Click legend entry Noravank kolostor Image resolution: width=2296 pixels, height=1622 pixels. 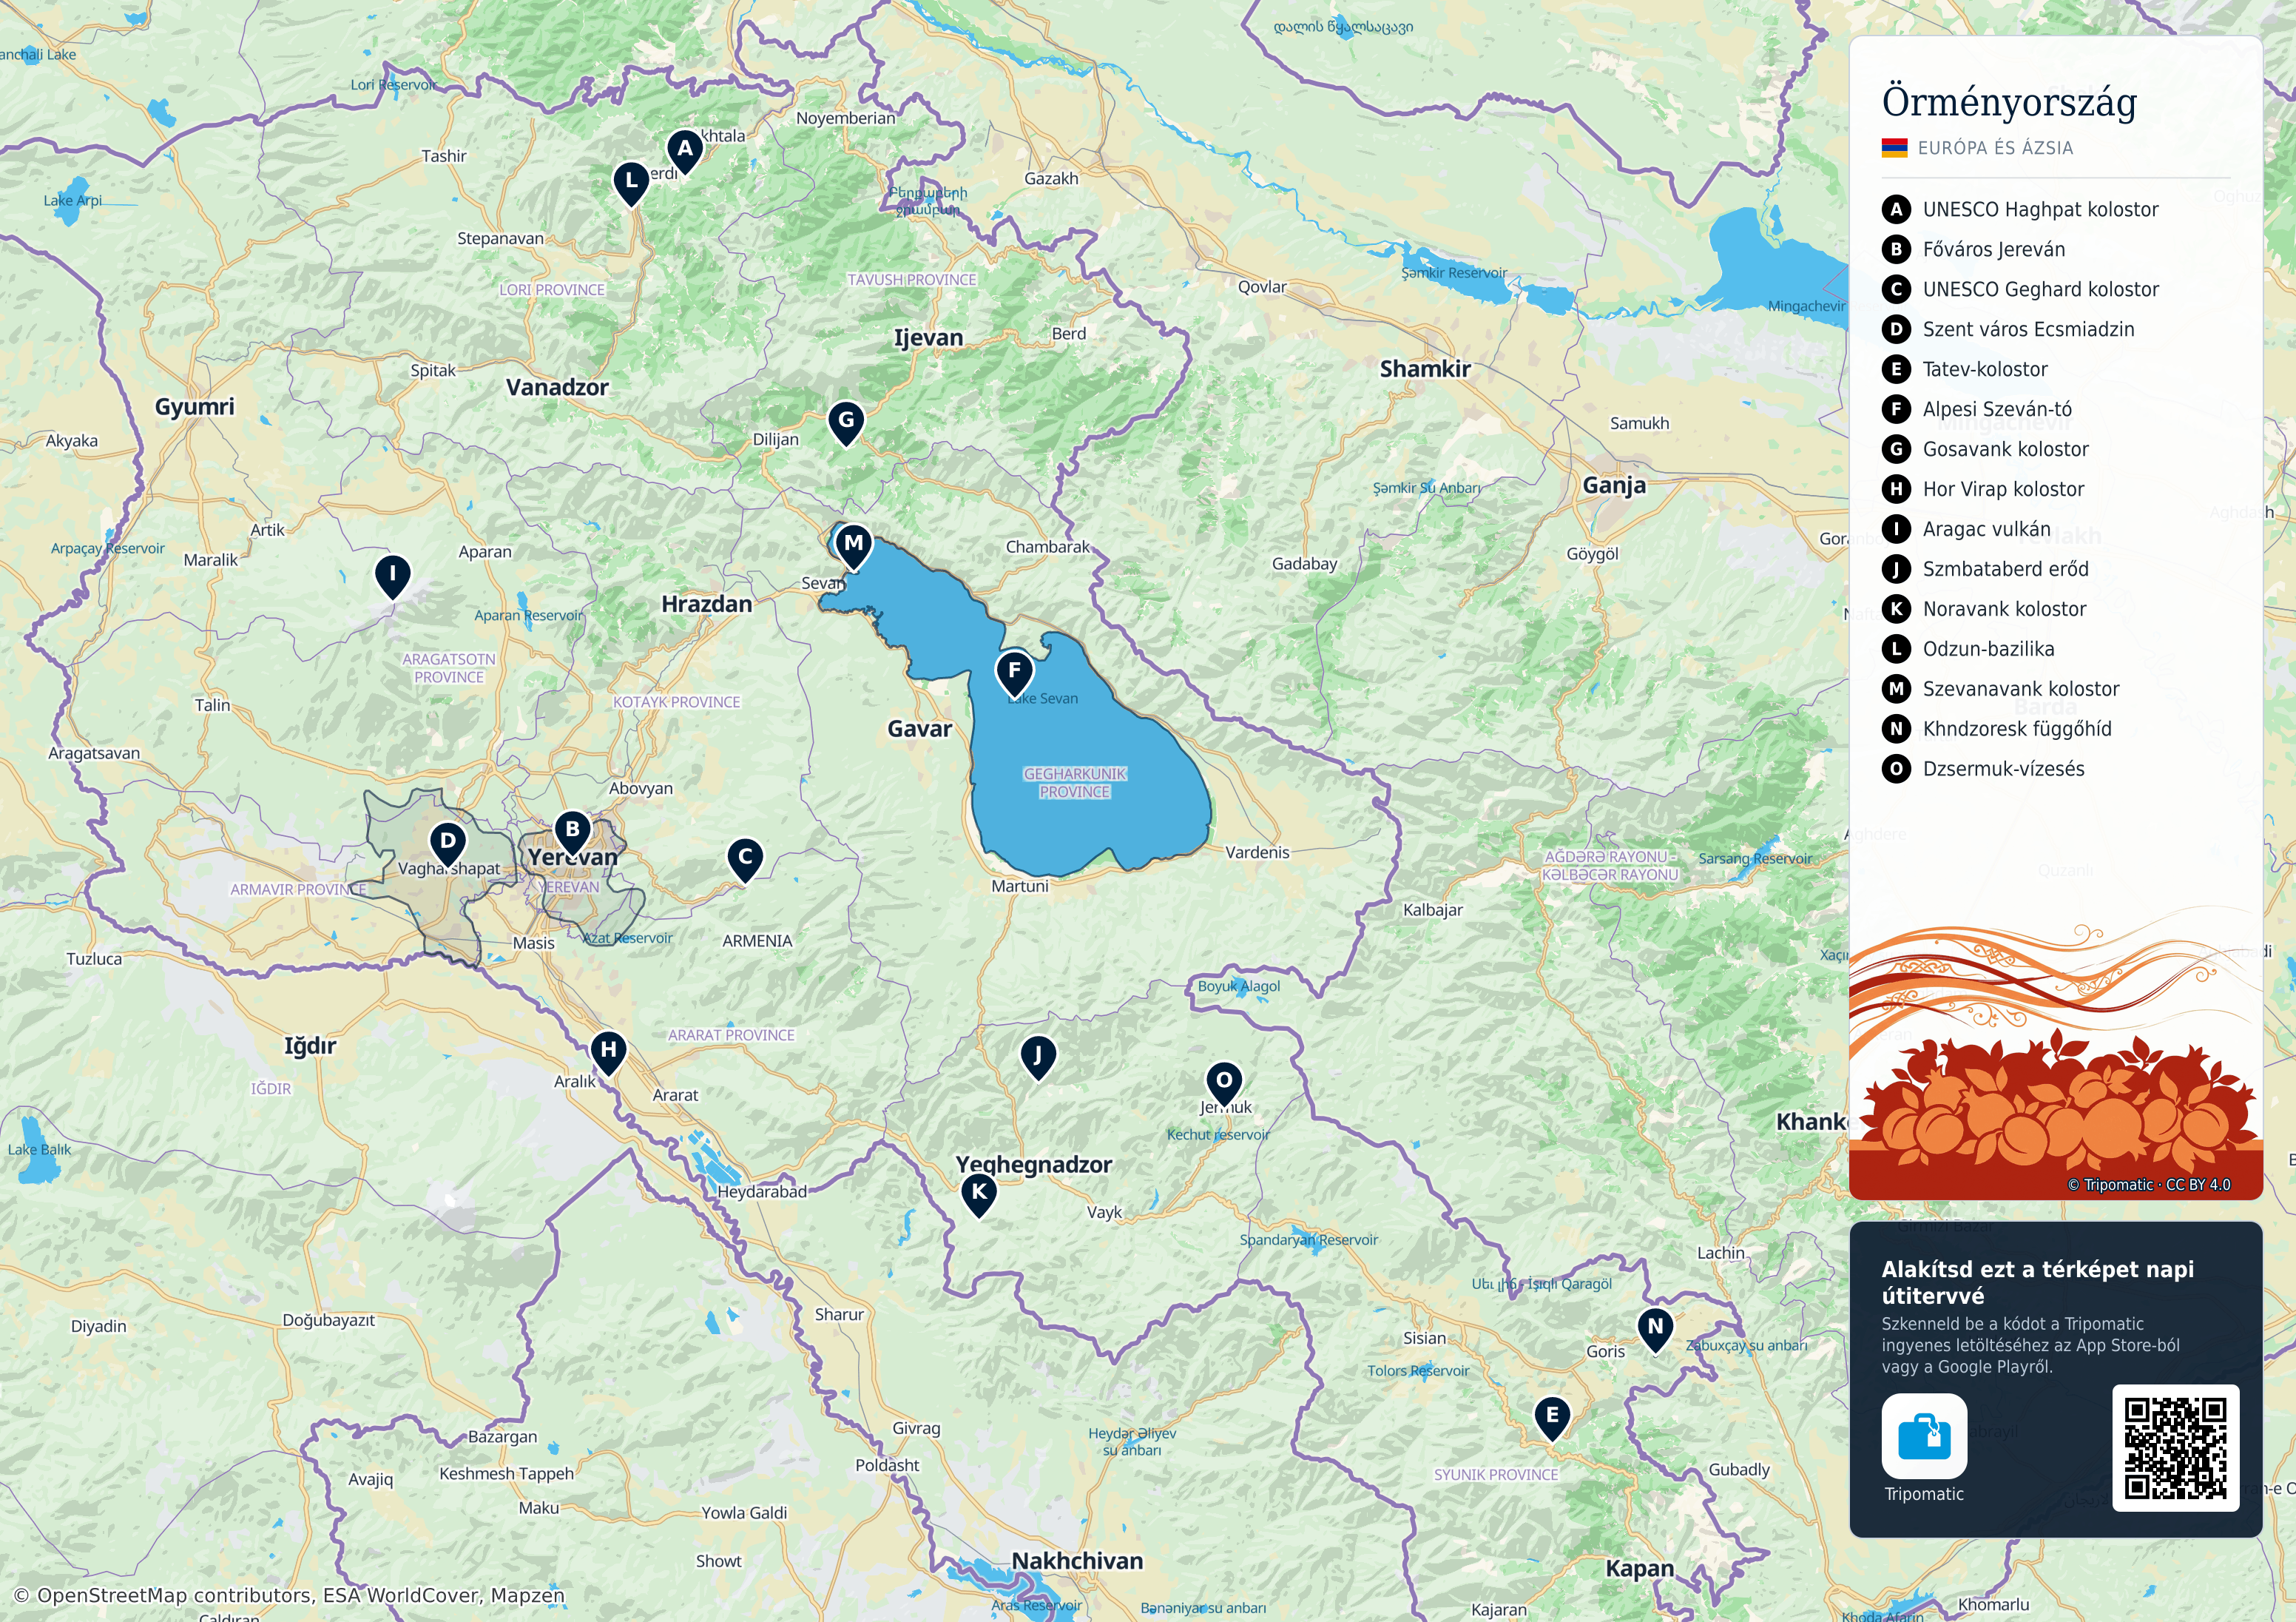coord(1984,610)
